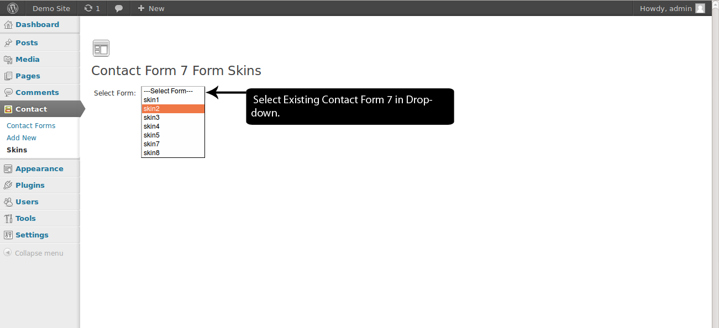Choose skin5 from the dropdown list
Screen dimensions: 719x328
tap(173, 135)
